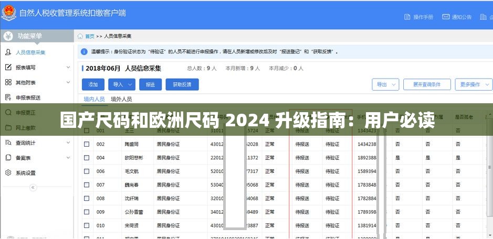Check the box for row 009

87,212
